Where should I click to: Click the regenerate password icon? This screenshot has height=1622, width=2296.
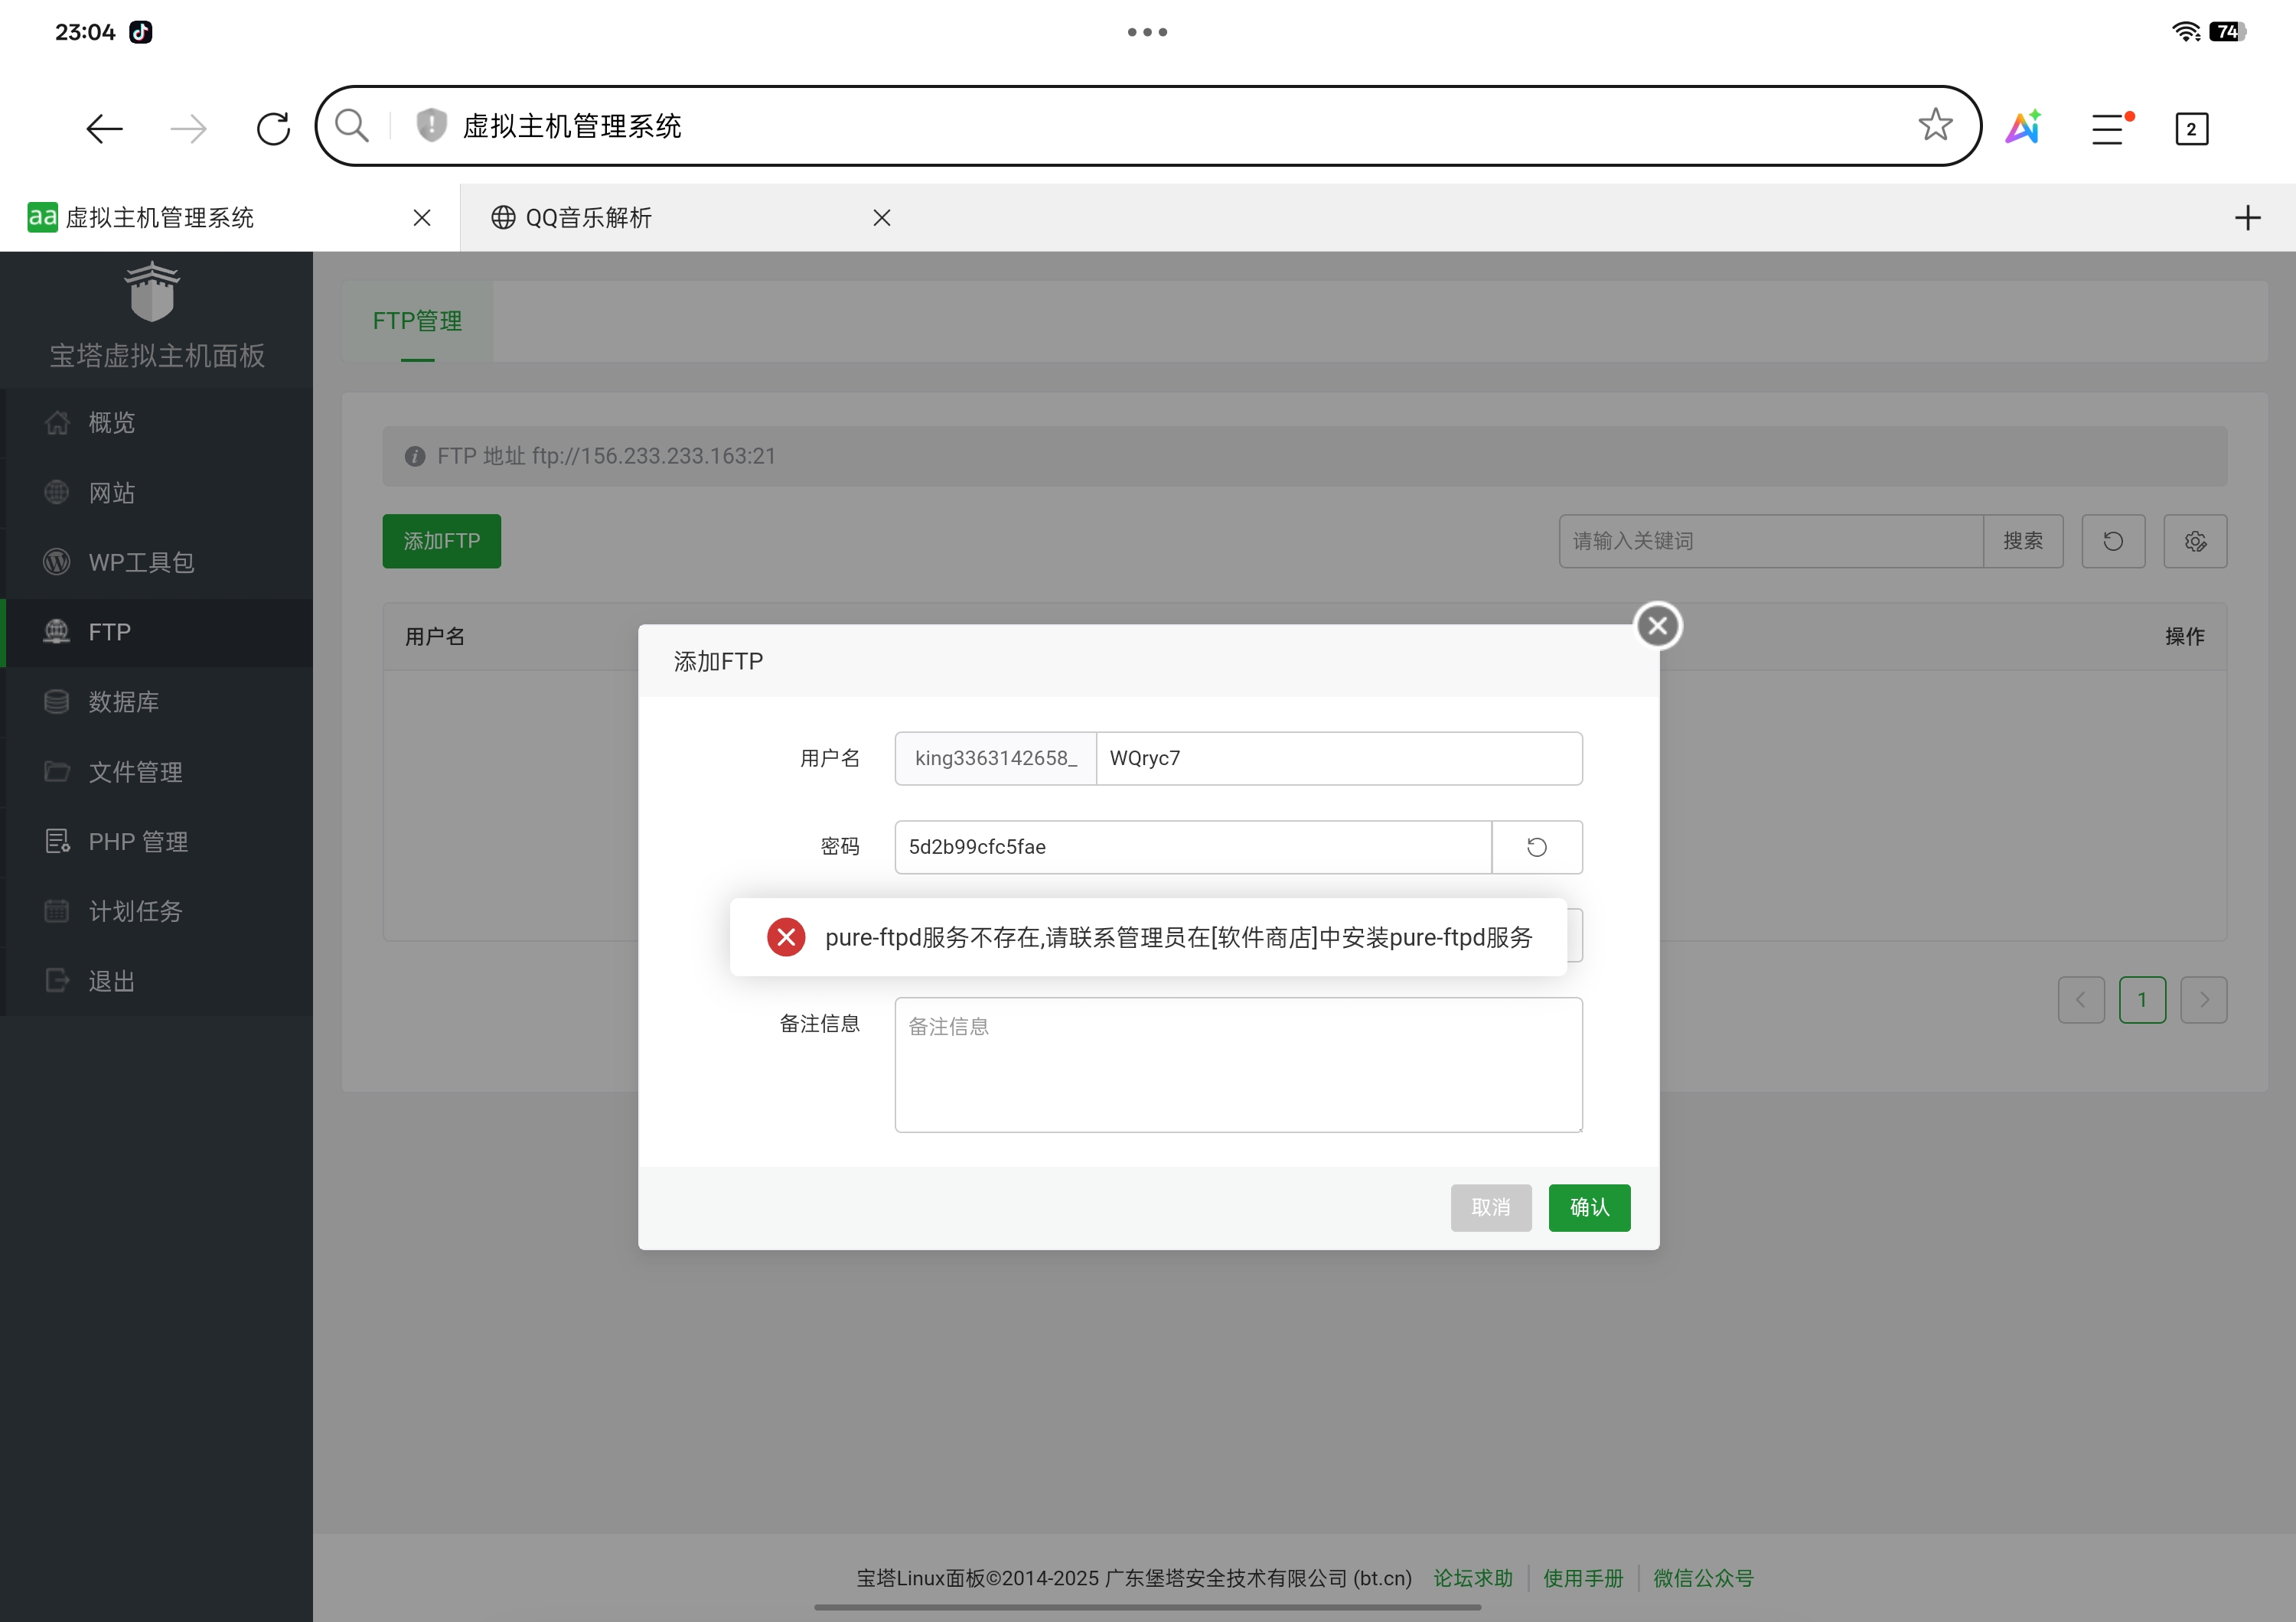pos(1536,848)
